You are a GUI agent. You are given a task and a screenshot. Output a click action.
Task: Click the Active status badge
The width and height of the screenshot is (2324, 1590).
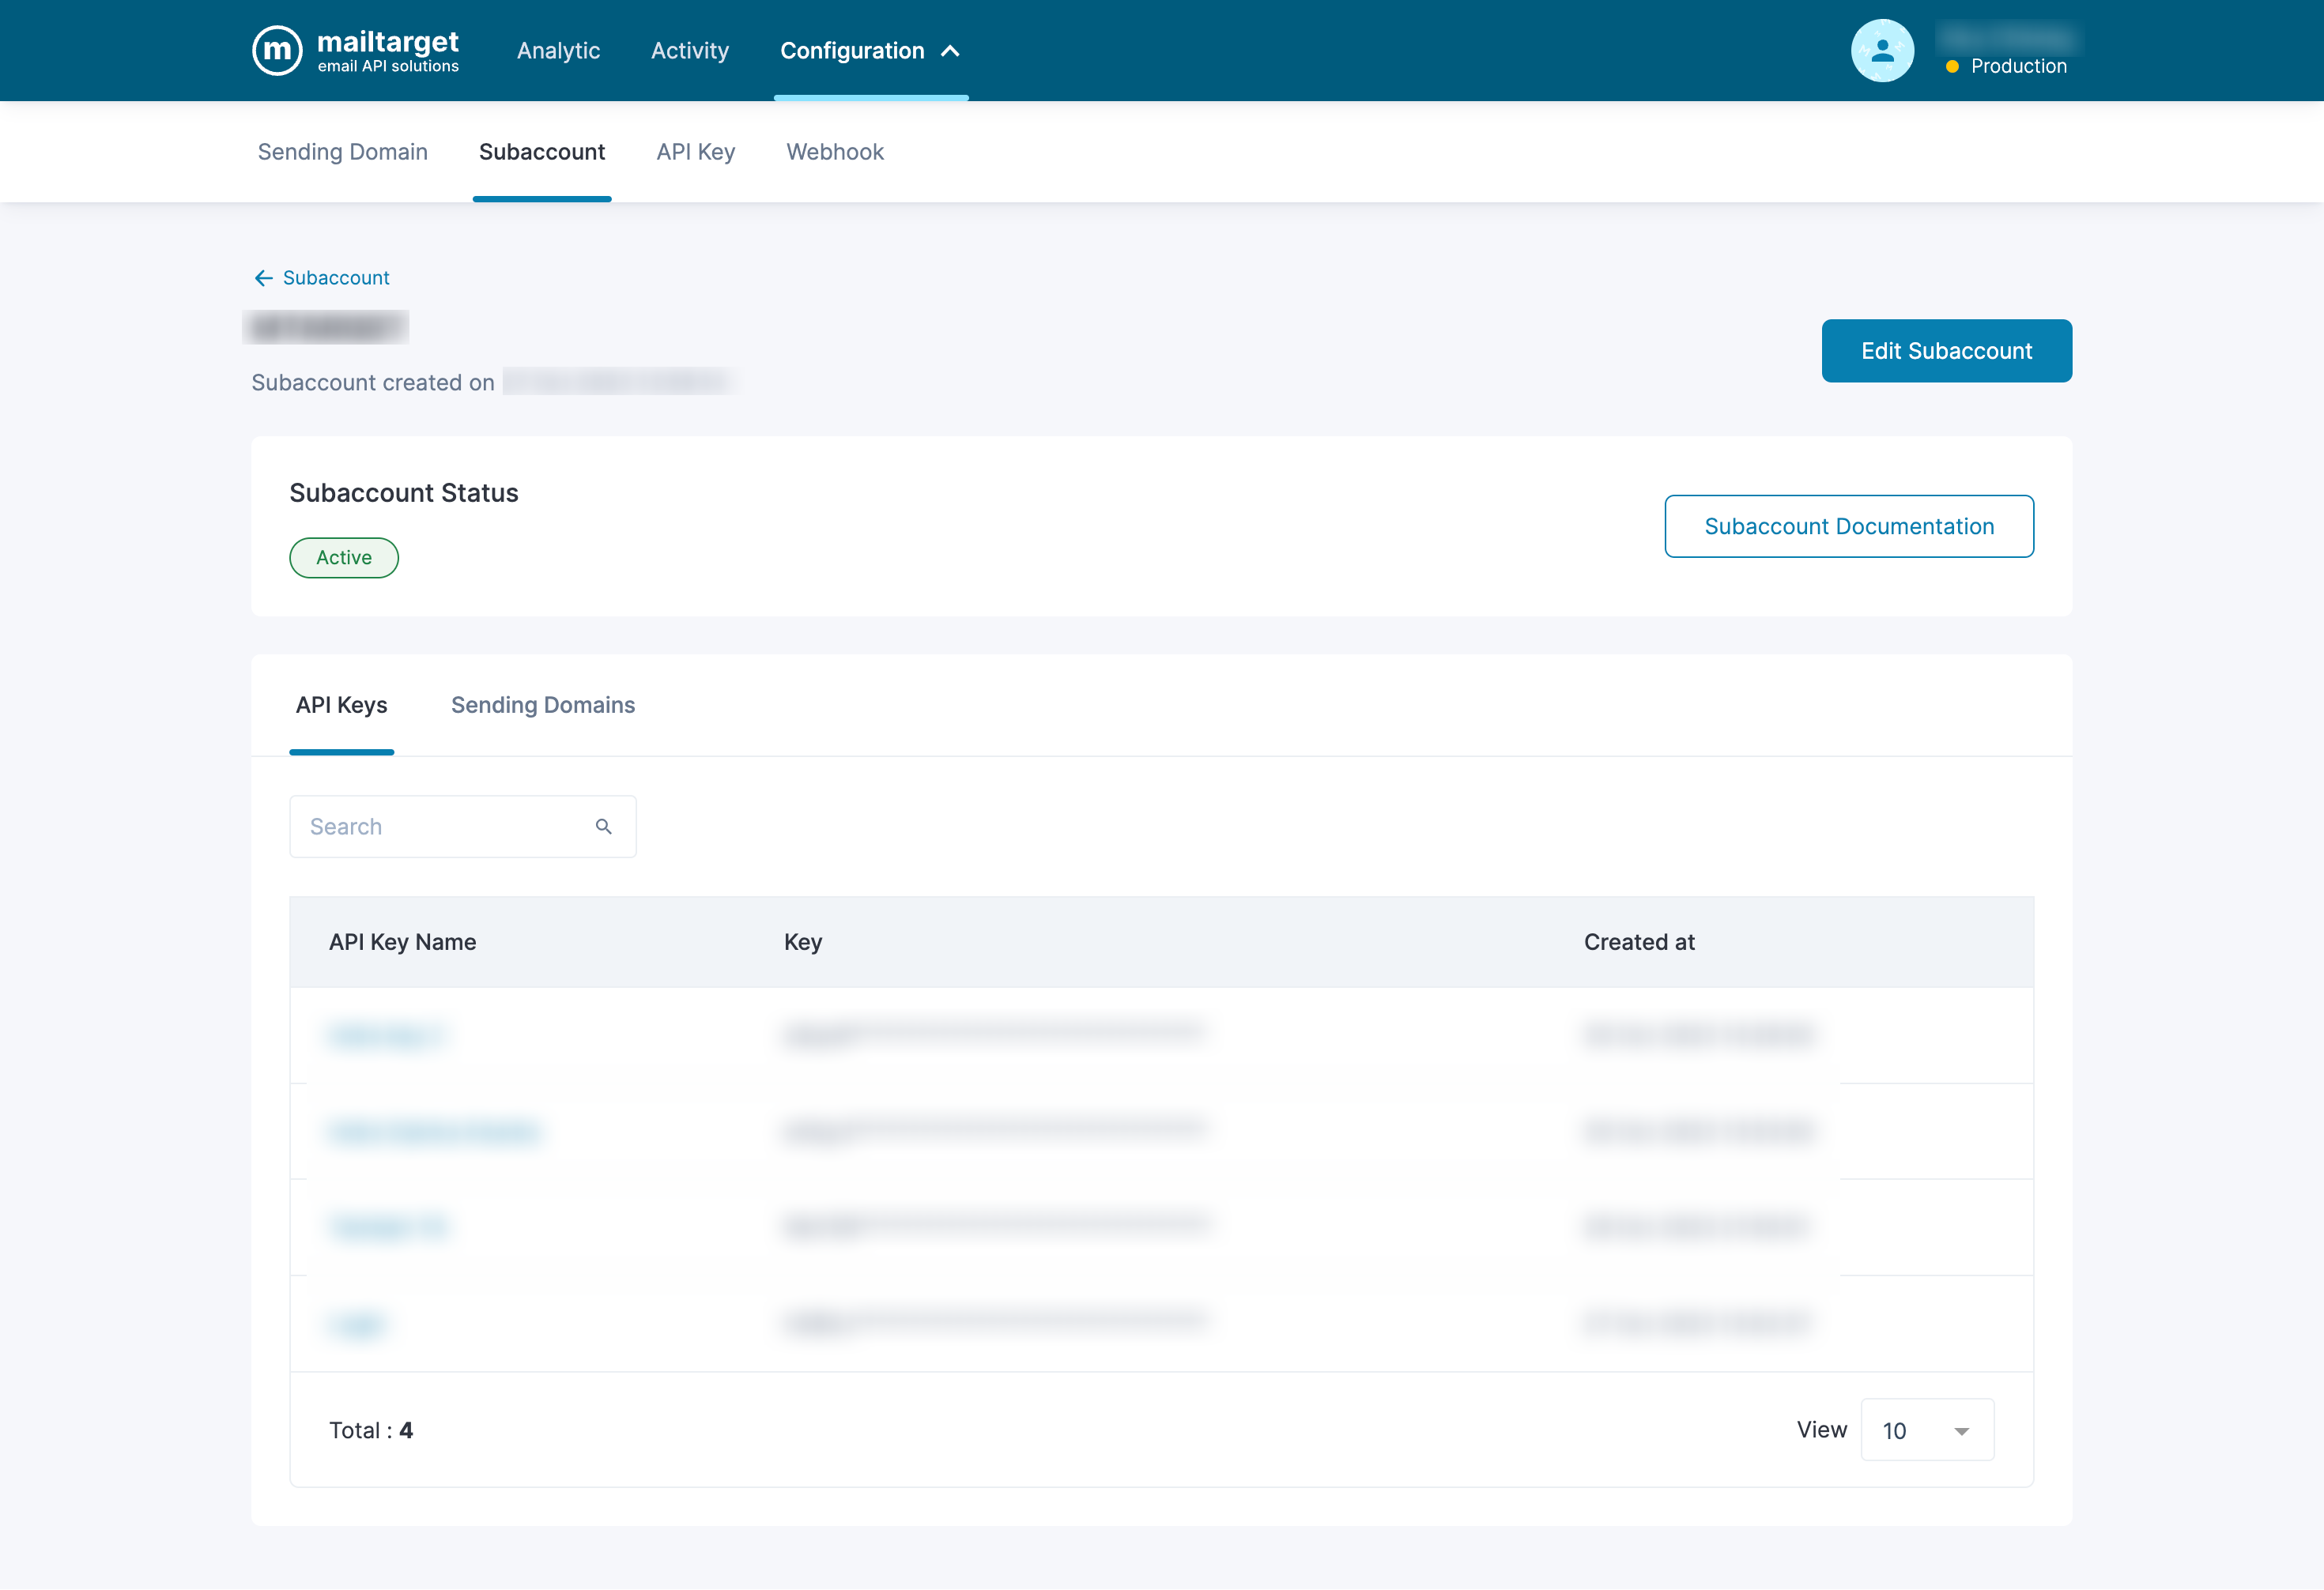pos(343,558)
